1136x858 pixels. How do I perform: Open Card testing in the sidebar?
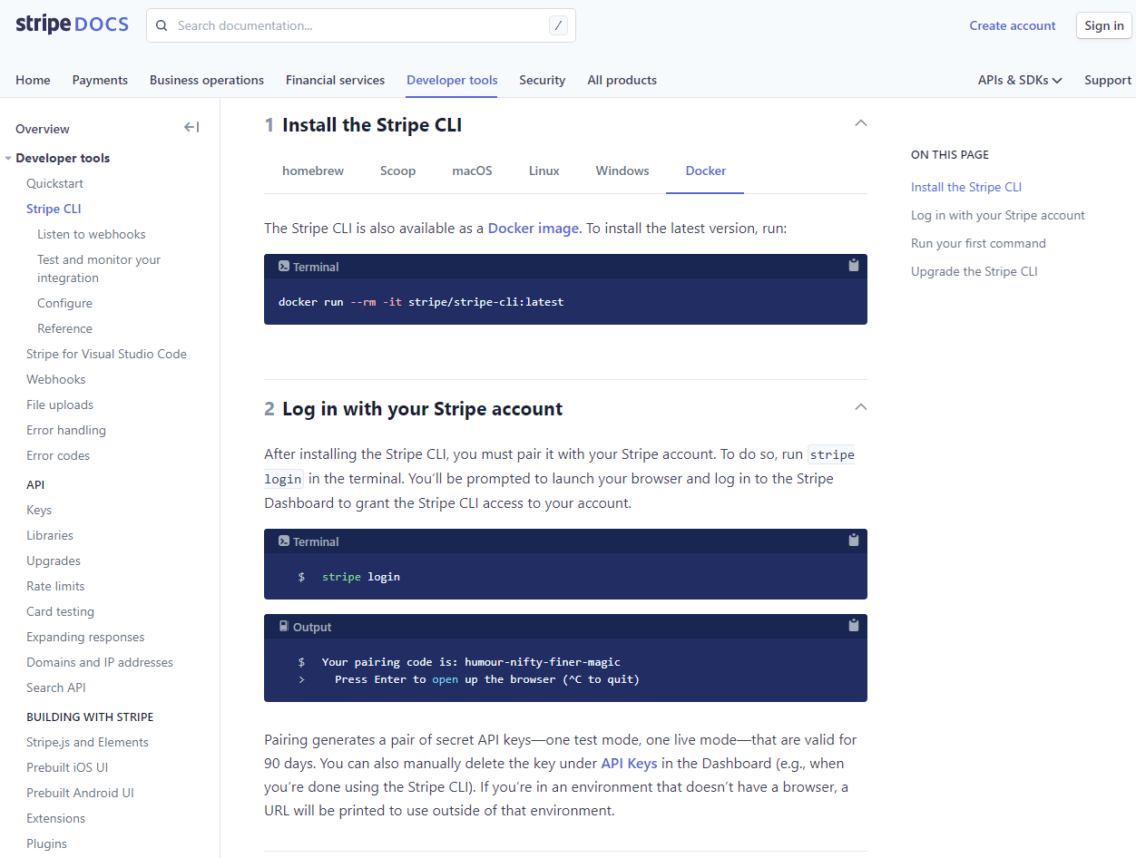tap(60, 611)
